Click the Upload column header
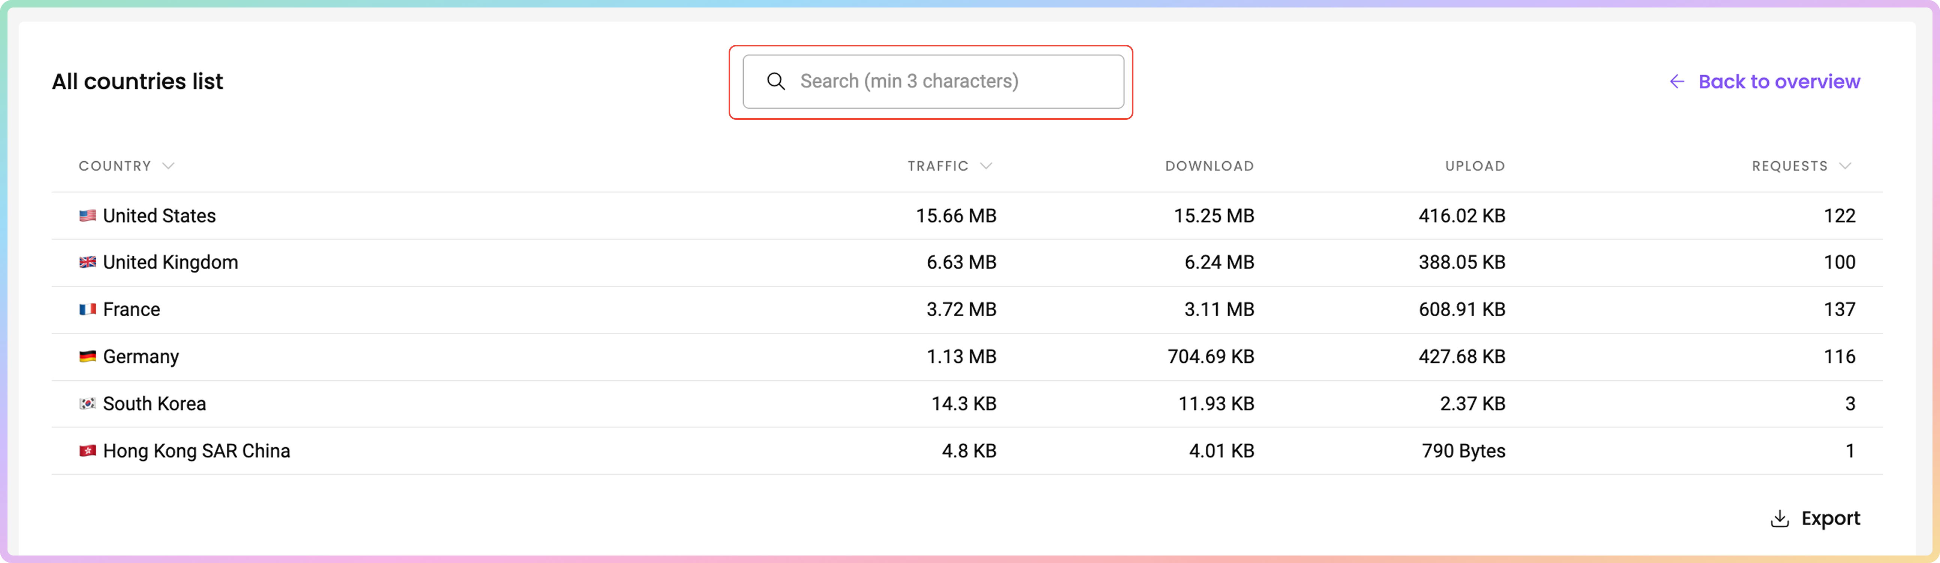 pyautogui.click(x=1474, y=166)
